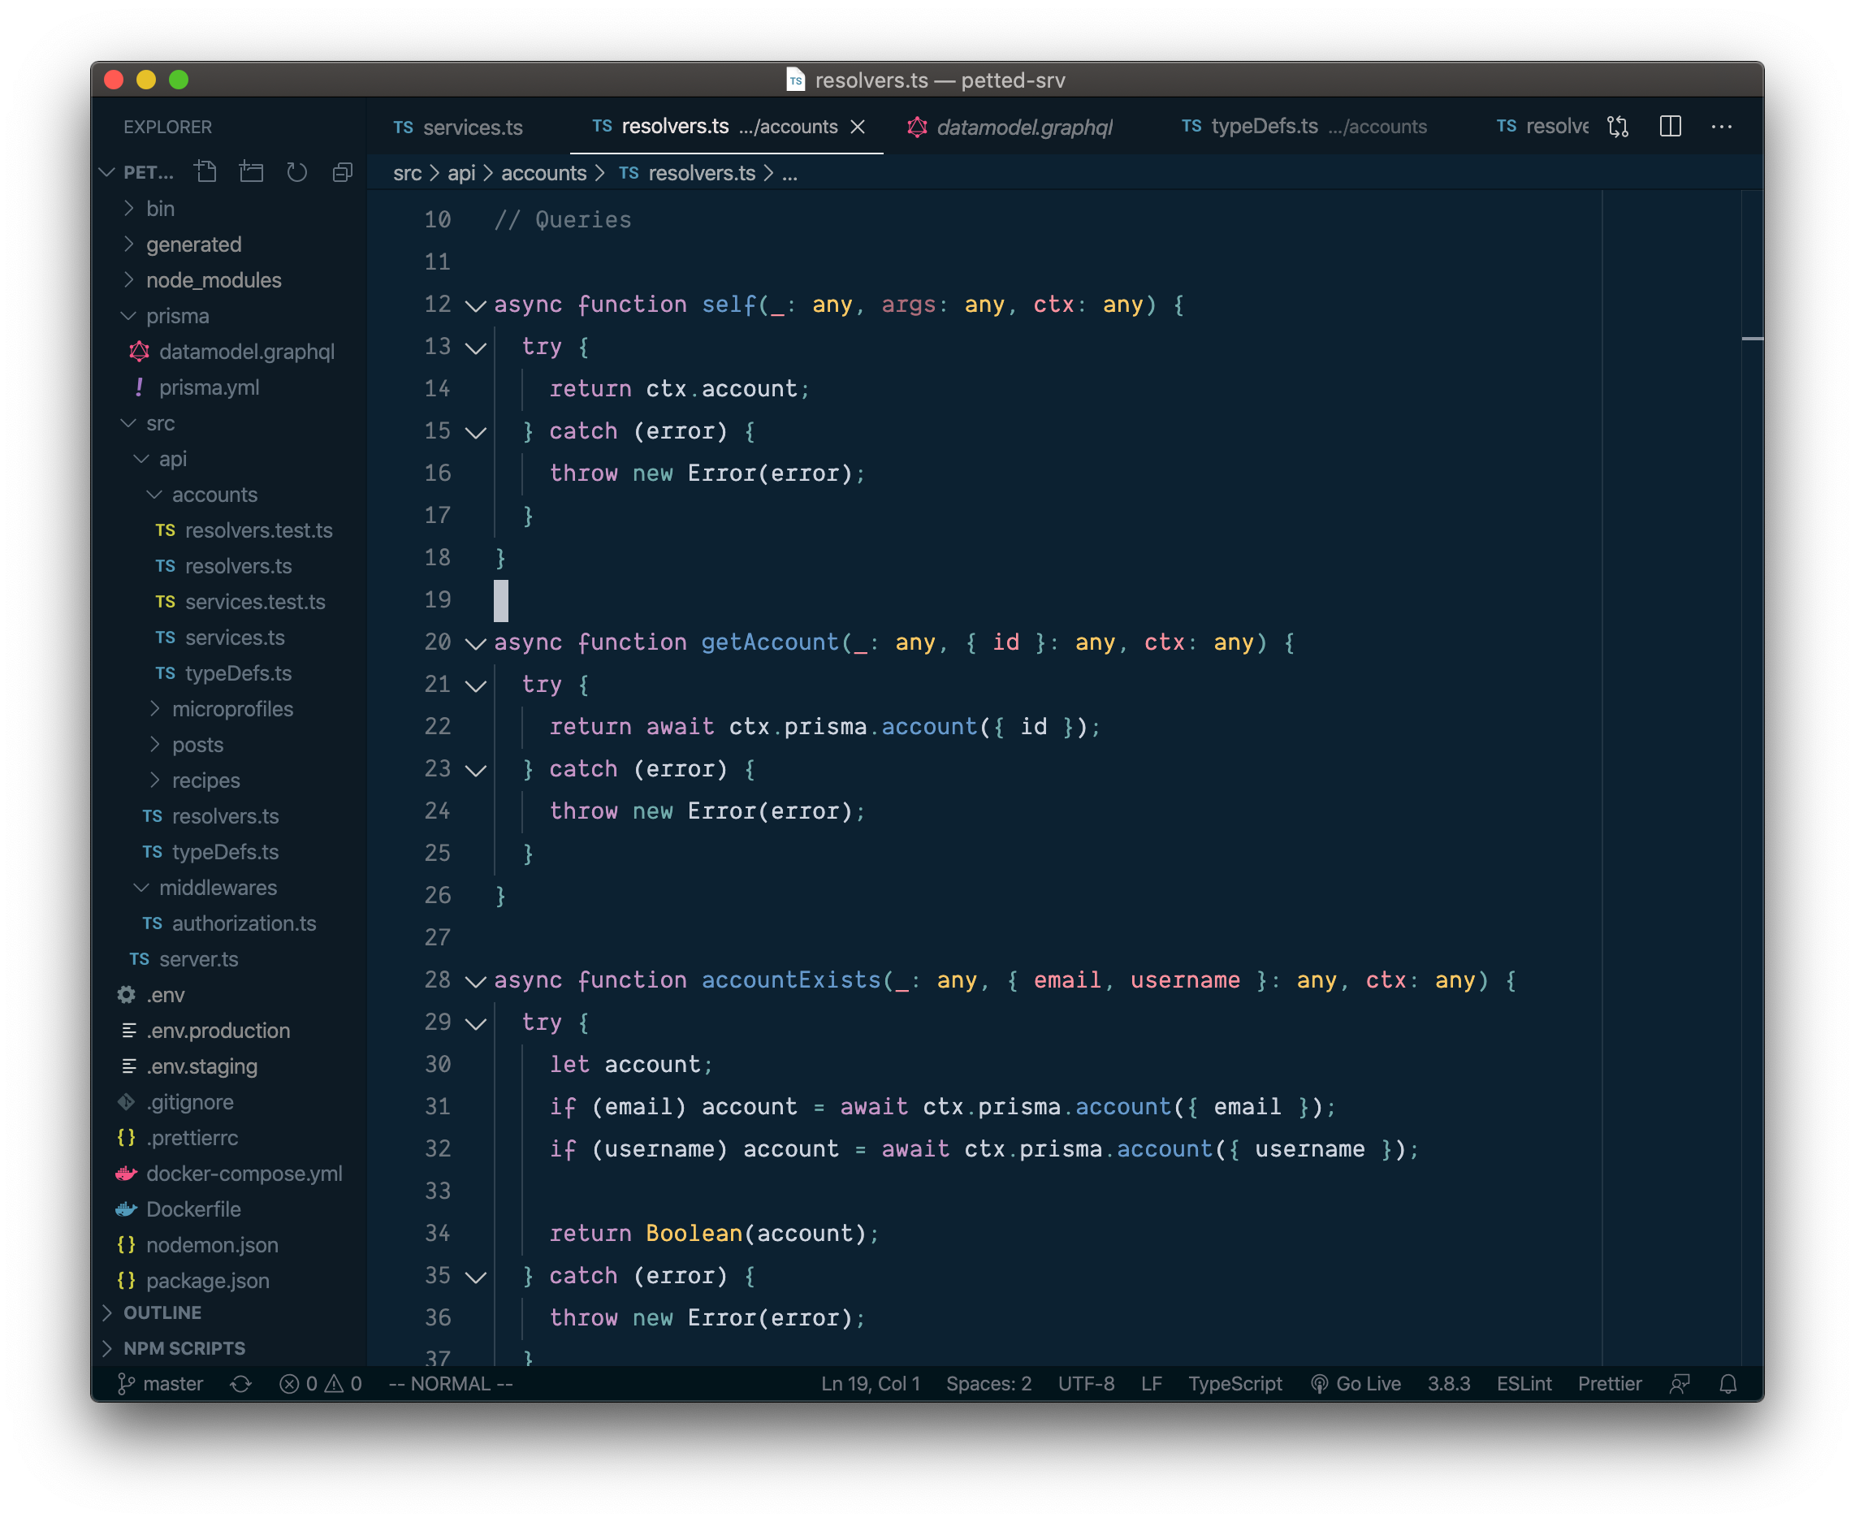Expand the node_modules folder
This screenshot has height=1522, width=1855.
(x=230, y=280)
